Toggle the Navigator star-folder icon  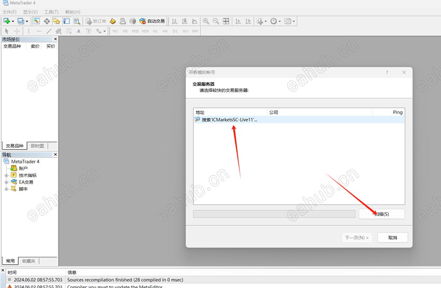click(x=57, y=21)
